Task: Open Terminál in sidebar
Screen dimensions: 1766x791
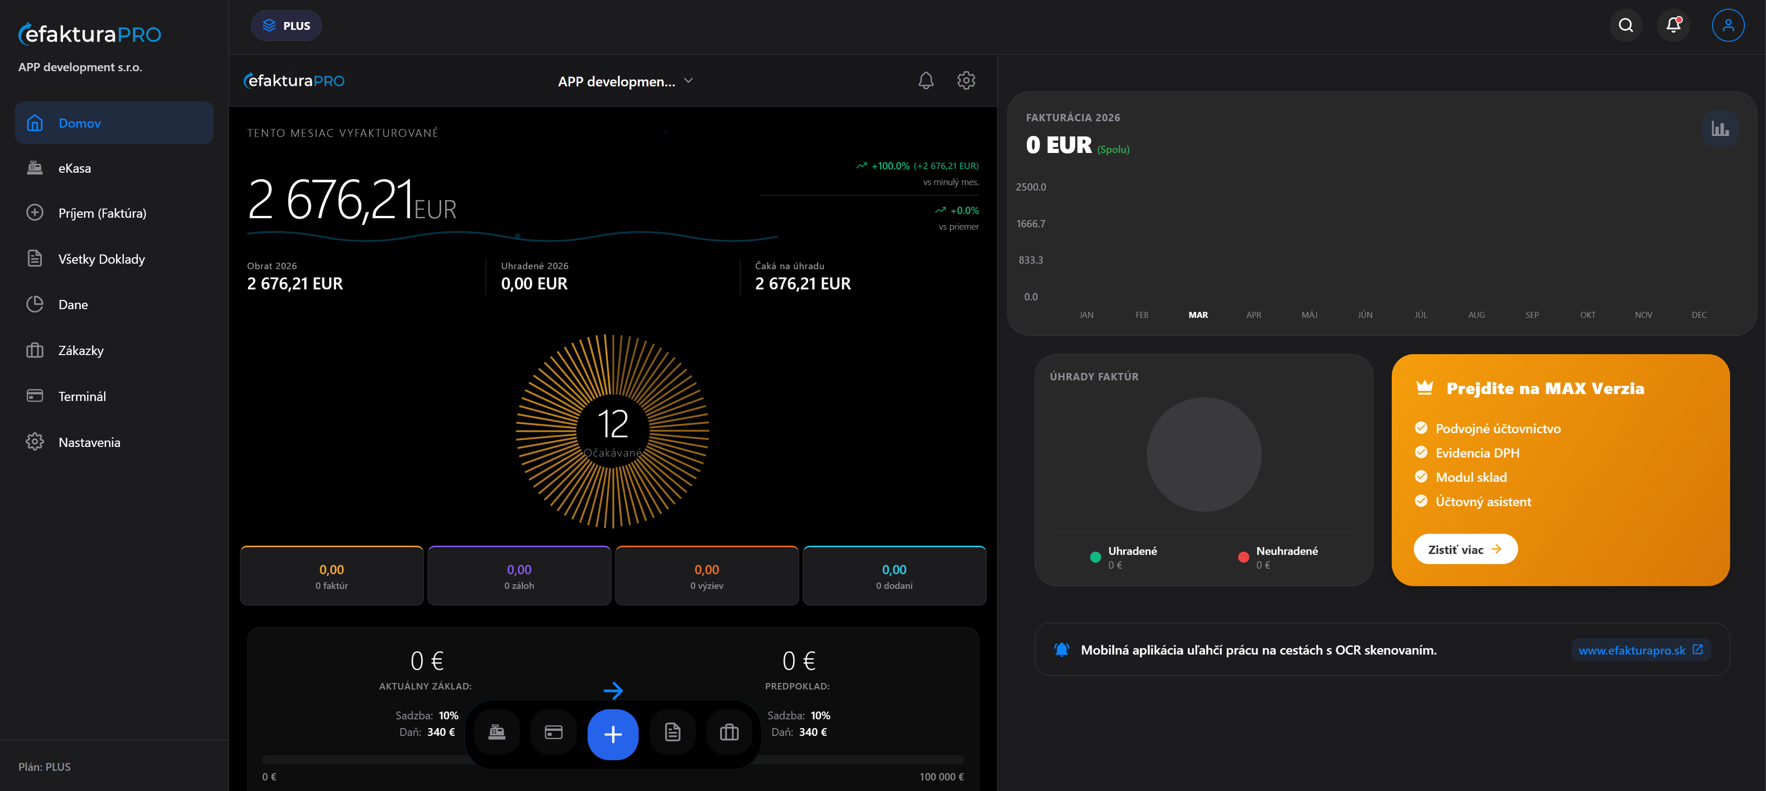Action: coord(114,396)
